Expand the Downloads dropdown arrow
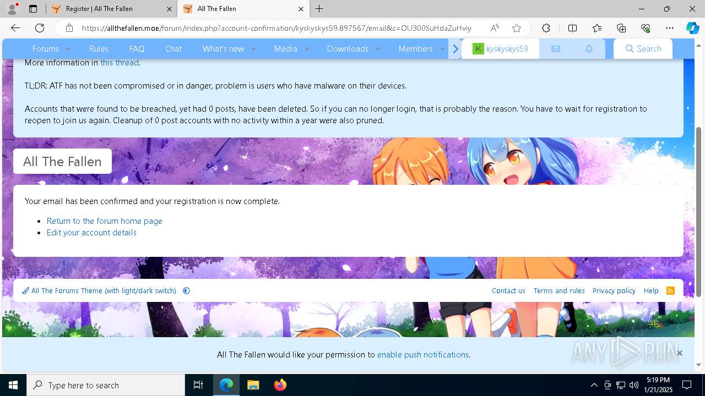 pyautogui.click(x=378, y=49)
